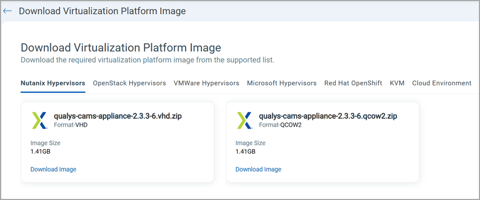The width and height of the screenshot is (480, 200).
Task: Click the description text under heading
Action: click(x=148, y=59)
